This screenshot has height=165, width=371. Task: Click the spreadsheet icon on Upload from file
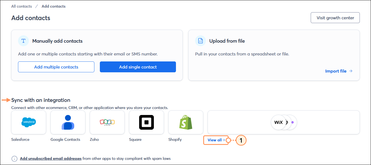pyautogui.click(x=201, y=41)
